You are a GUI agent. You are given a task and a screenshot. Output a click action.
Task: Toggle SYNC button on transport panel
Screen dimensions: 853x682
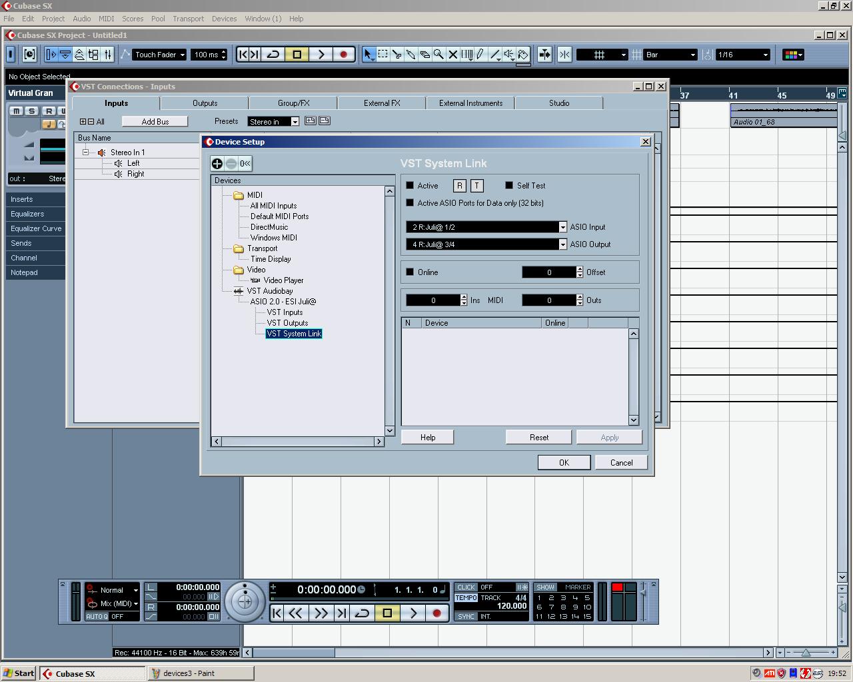pyautogui.click(x=466, y=616)
